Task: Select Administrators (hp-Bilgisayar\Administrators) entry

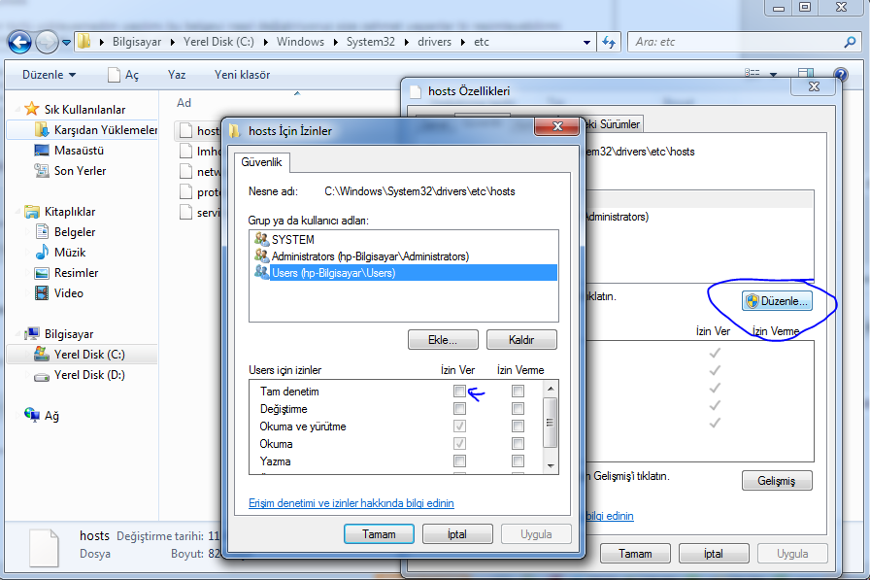Action: [370, 256]
